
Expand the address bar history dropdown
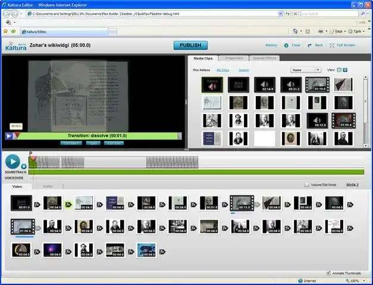(280, 14)
